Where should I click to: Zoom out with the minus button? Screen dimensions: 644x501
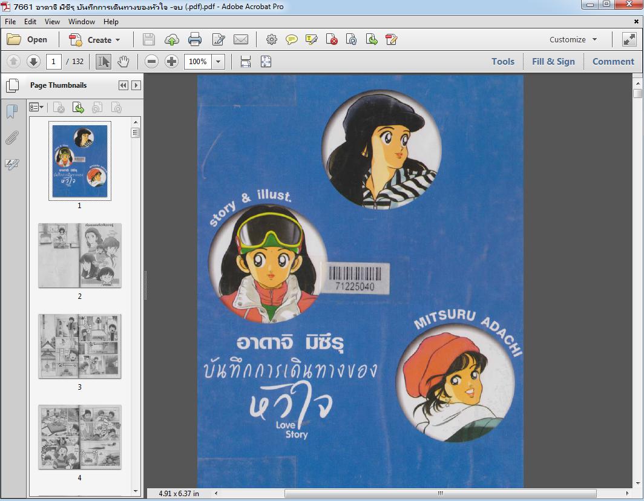click(x=151, y=62)
